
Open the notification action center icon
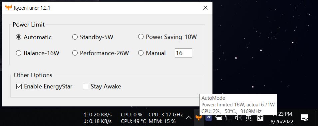click(x=304, y=117)
